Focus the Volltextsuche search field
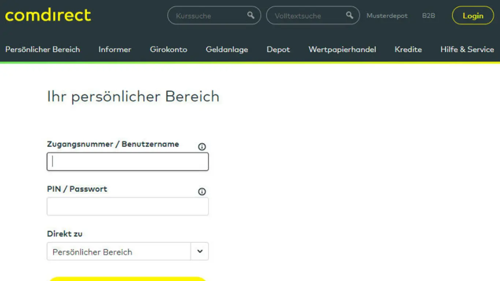 313,15
